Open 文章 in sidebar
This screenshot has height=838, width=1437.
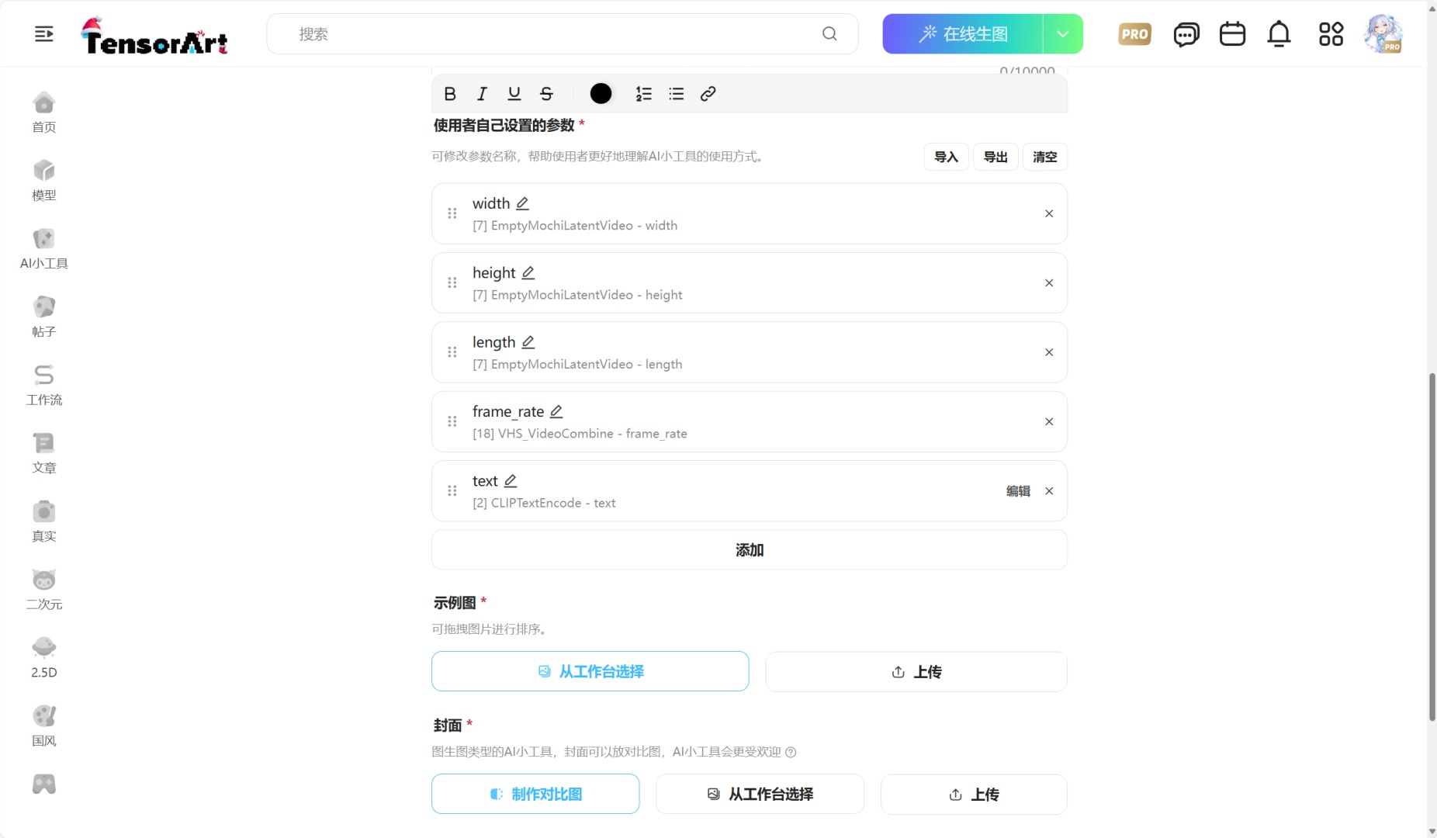tap(44, 454)
